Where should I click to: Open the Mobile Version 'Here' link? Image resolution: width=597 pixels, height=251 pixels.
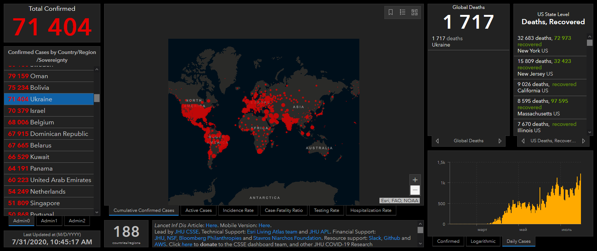[264, 225]
